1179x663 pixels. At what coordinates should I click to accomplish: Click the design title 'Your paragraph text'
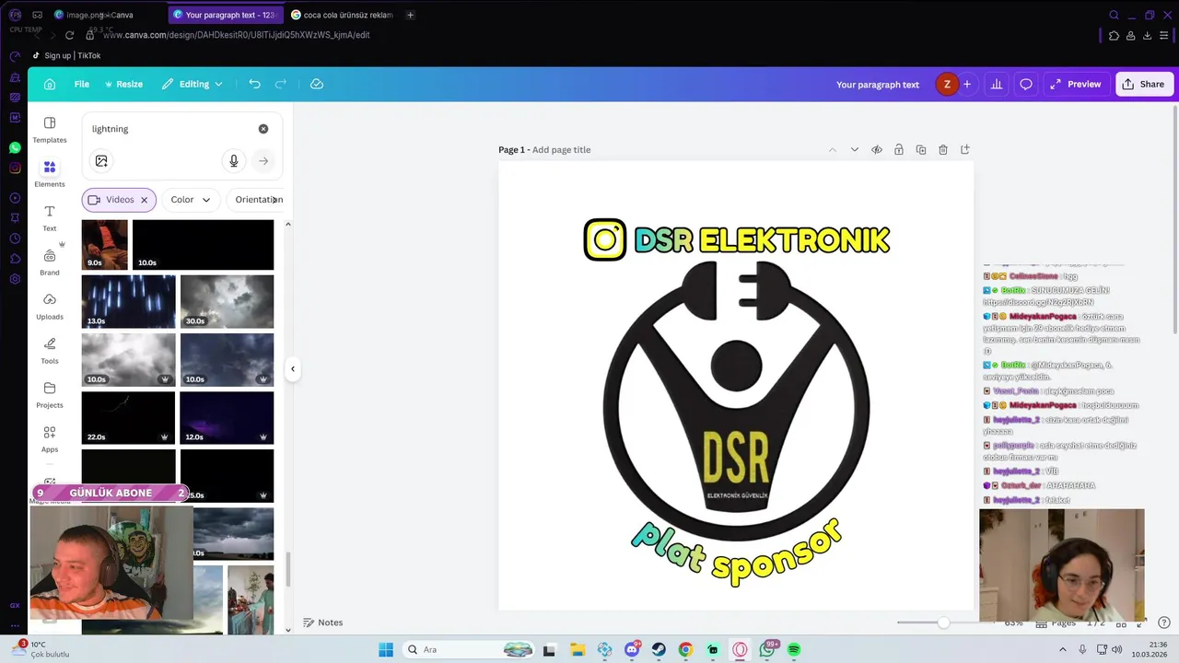(877, 84)
